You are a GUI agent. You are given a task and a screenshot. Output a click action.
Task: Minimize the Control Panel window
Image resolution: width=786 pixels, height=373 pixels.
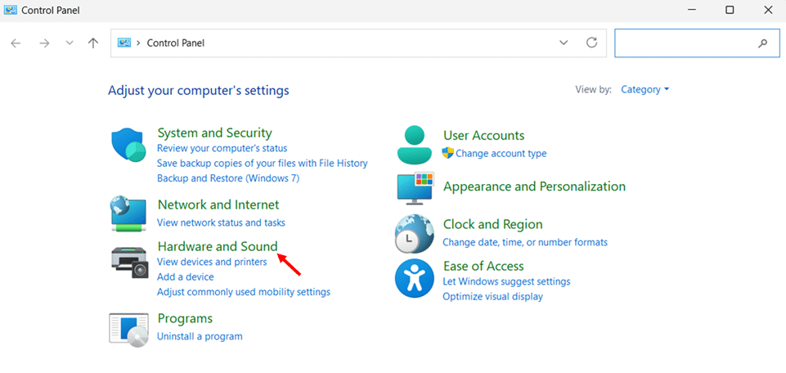pyautogui.click(x=692, y=10)
